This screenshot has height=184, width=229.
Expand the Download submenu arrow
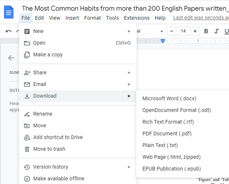pyautogui.click(x=129, y=96)
